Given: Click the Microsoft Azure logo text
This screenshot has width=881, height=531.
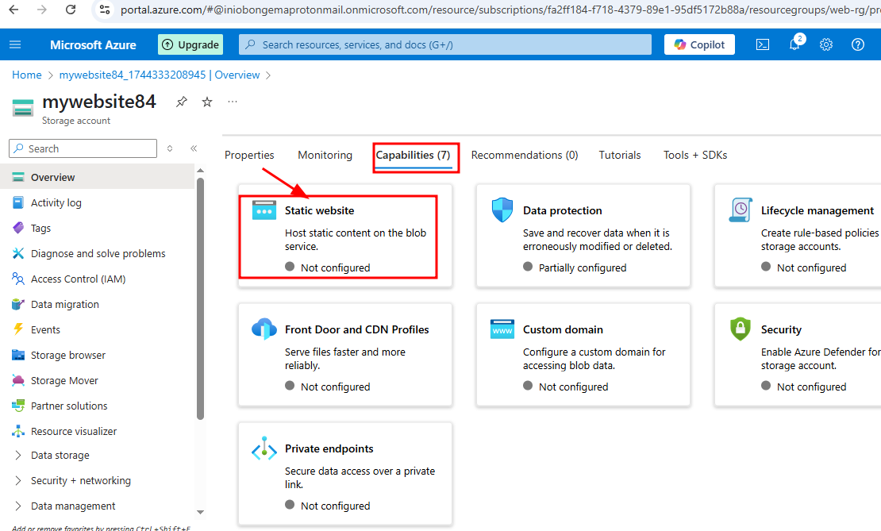Looking at the screenshot, I should coord(93,45).
